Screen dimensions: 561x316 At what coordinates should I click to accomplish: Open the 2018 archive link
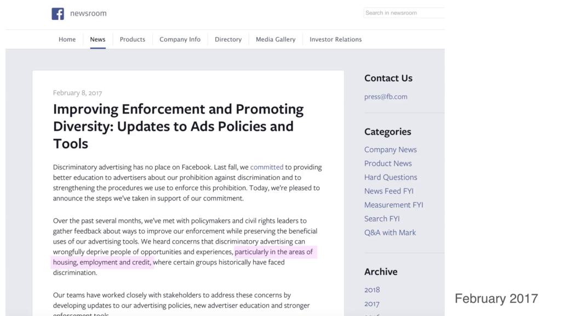click(x=372, y=290)
